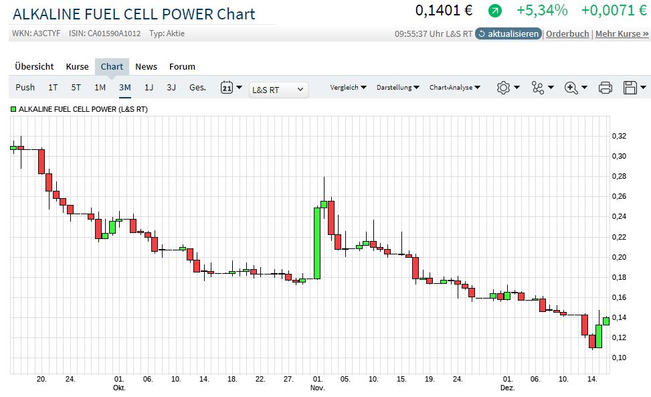Open the News tab
The height and width of the screenshot is (397, 651).
146,66
